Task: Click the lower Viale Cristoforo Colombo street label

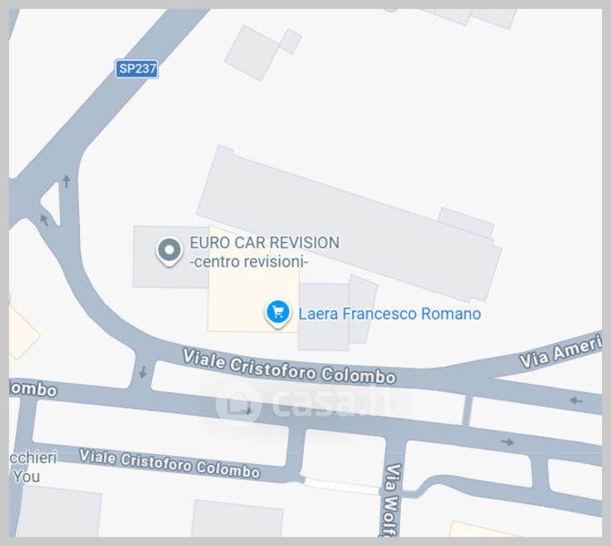Action: pyautogui.click(x=169, y=463)
